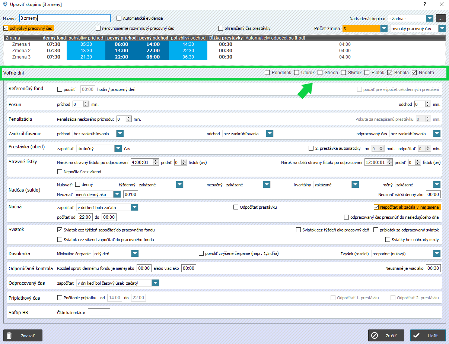The width and height of the screenshot is (449, 344).
Task: Enable ohraničený čas prestávky
Action: click(x=221, y=28)
